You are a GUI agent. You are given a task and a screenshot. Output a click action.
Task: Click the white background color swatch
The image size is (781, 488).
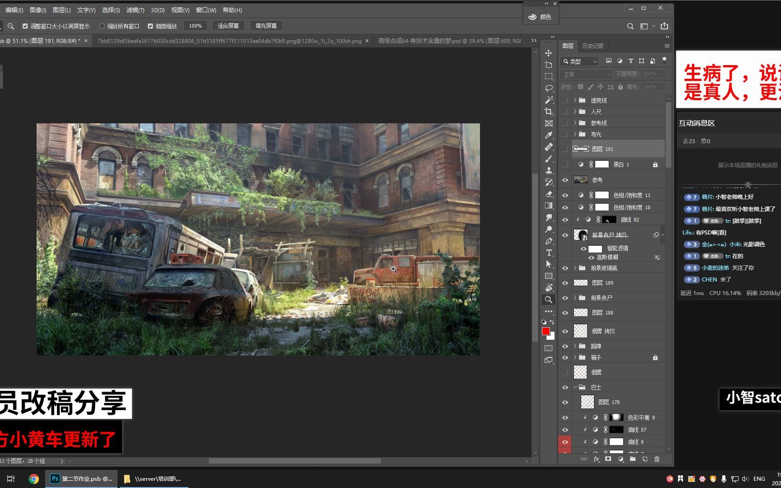point(552,337)
